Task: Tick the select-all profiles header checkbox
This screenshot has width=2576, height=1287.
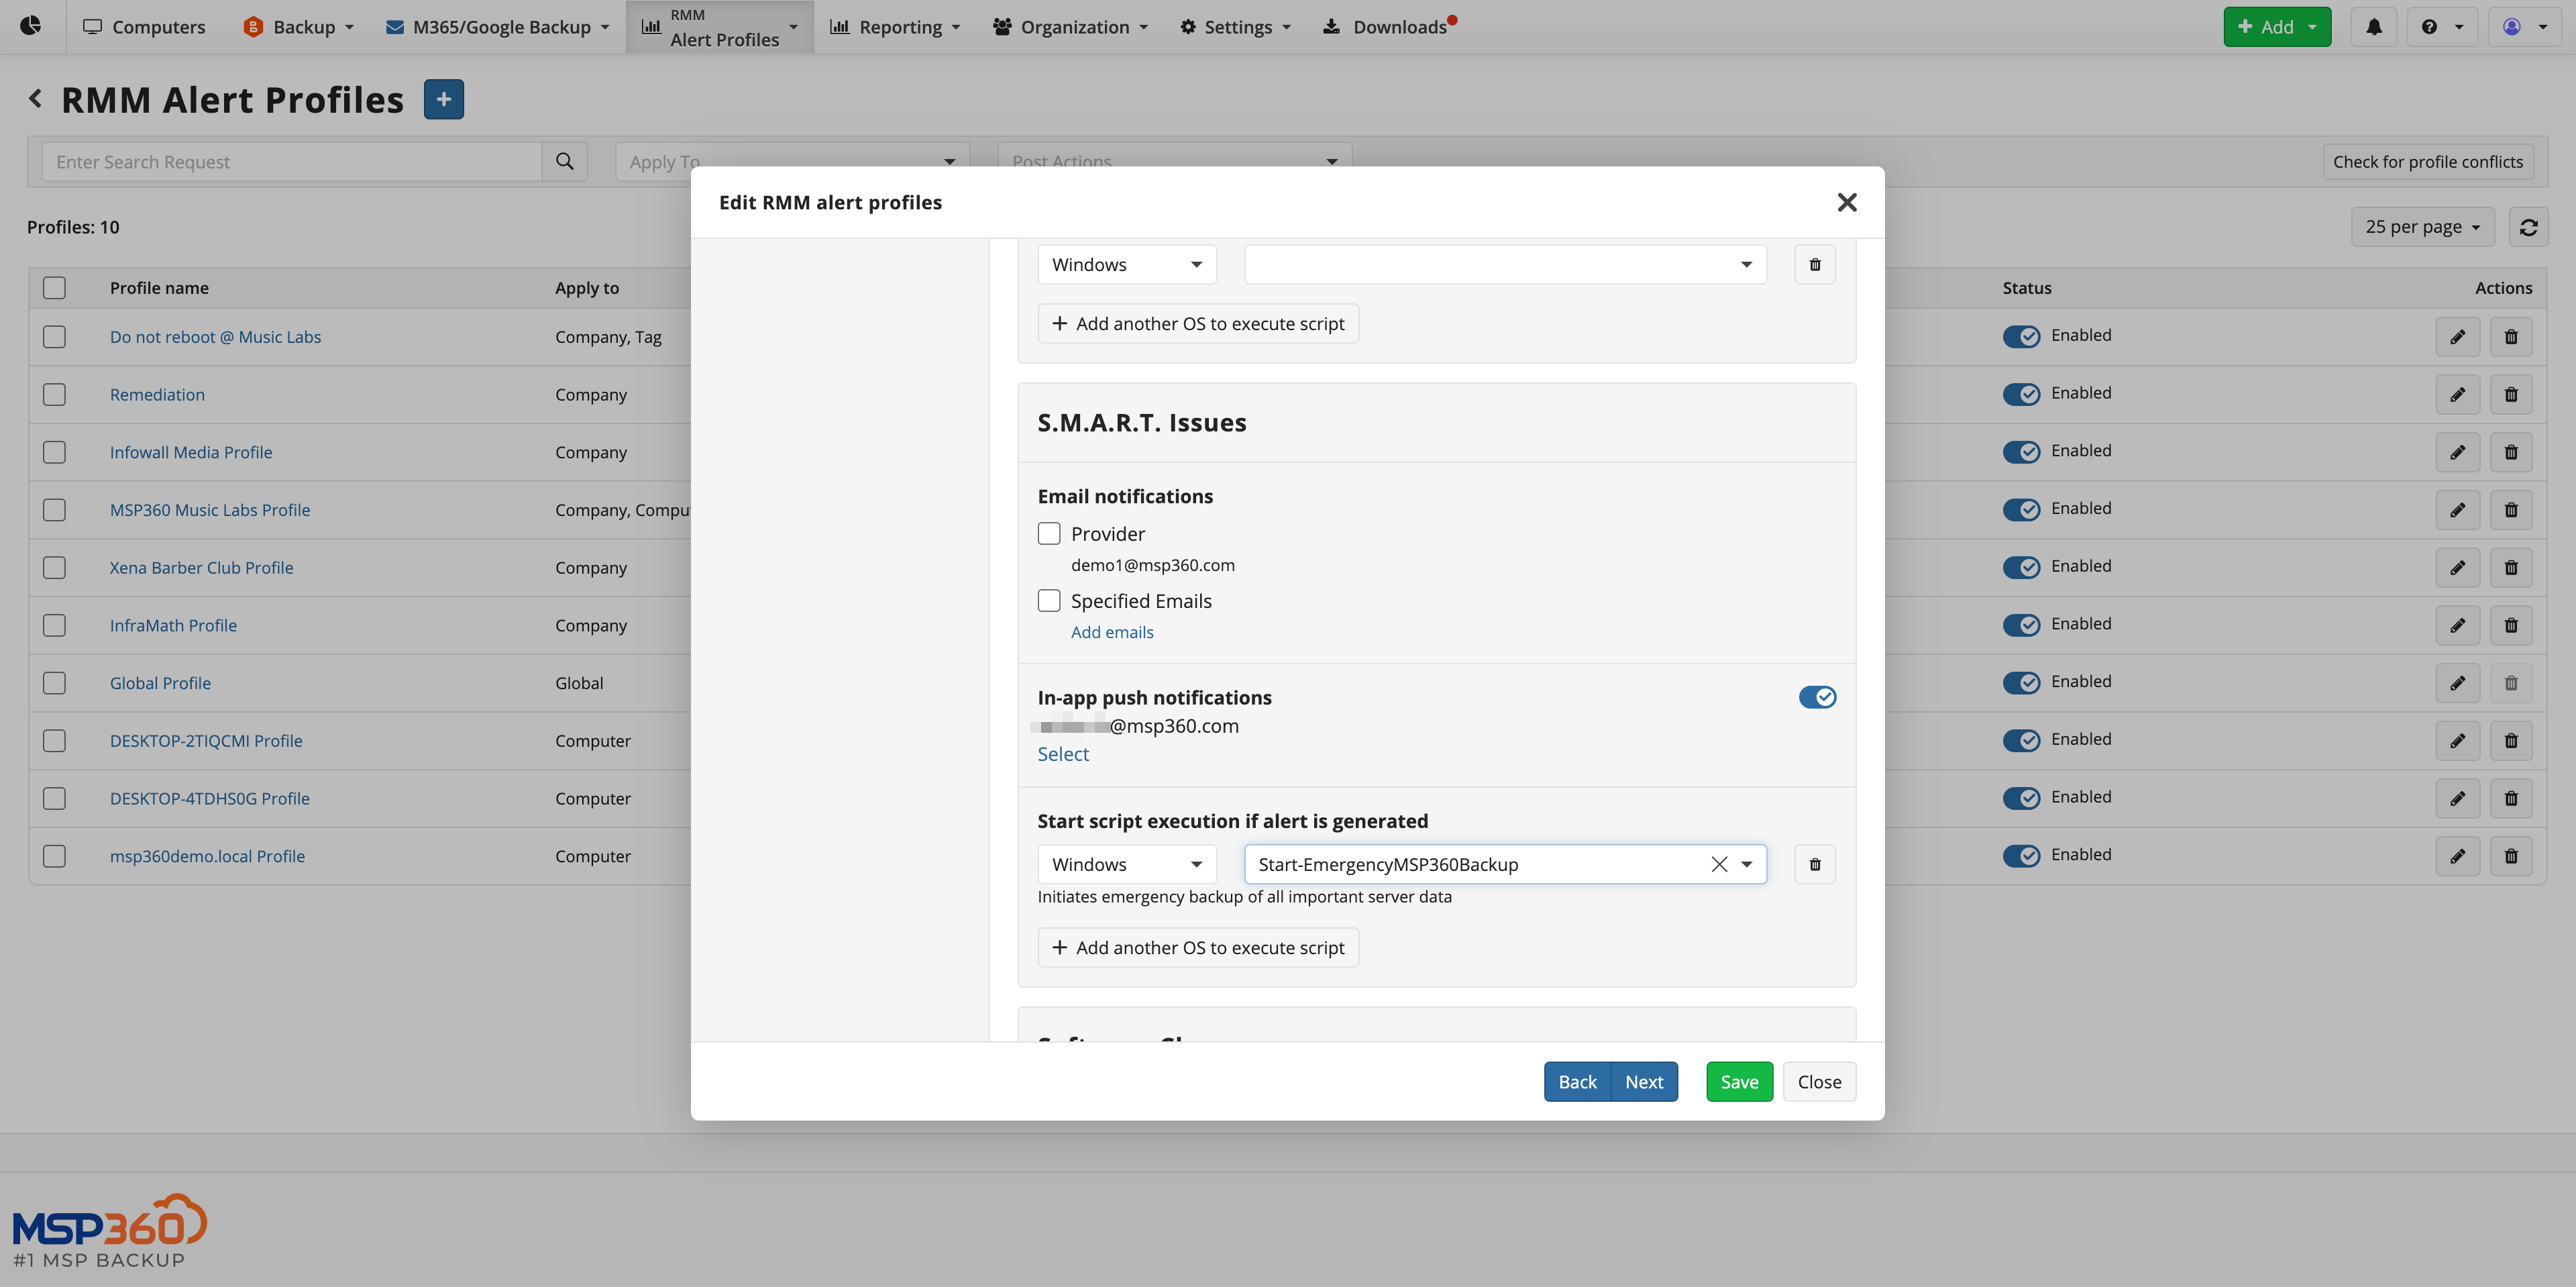Action: [54, 288]
